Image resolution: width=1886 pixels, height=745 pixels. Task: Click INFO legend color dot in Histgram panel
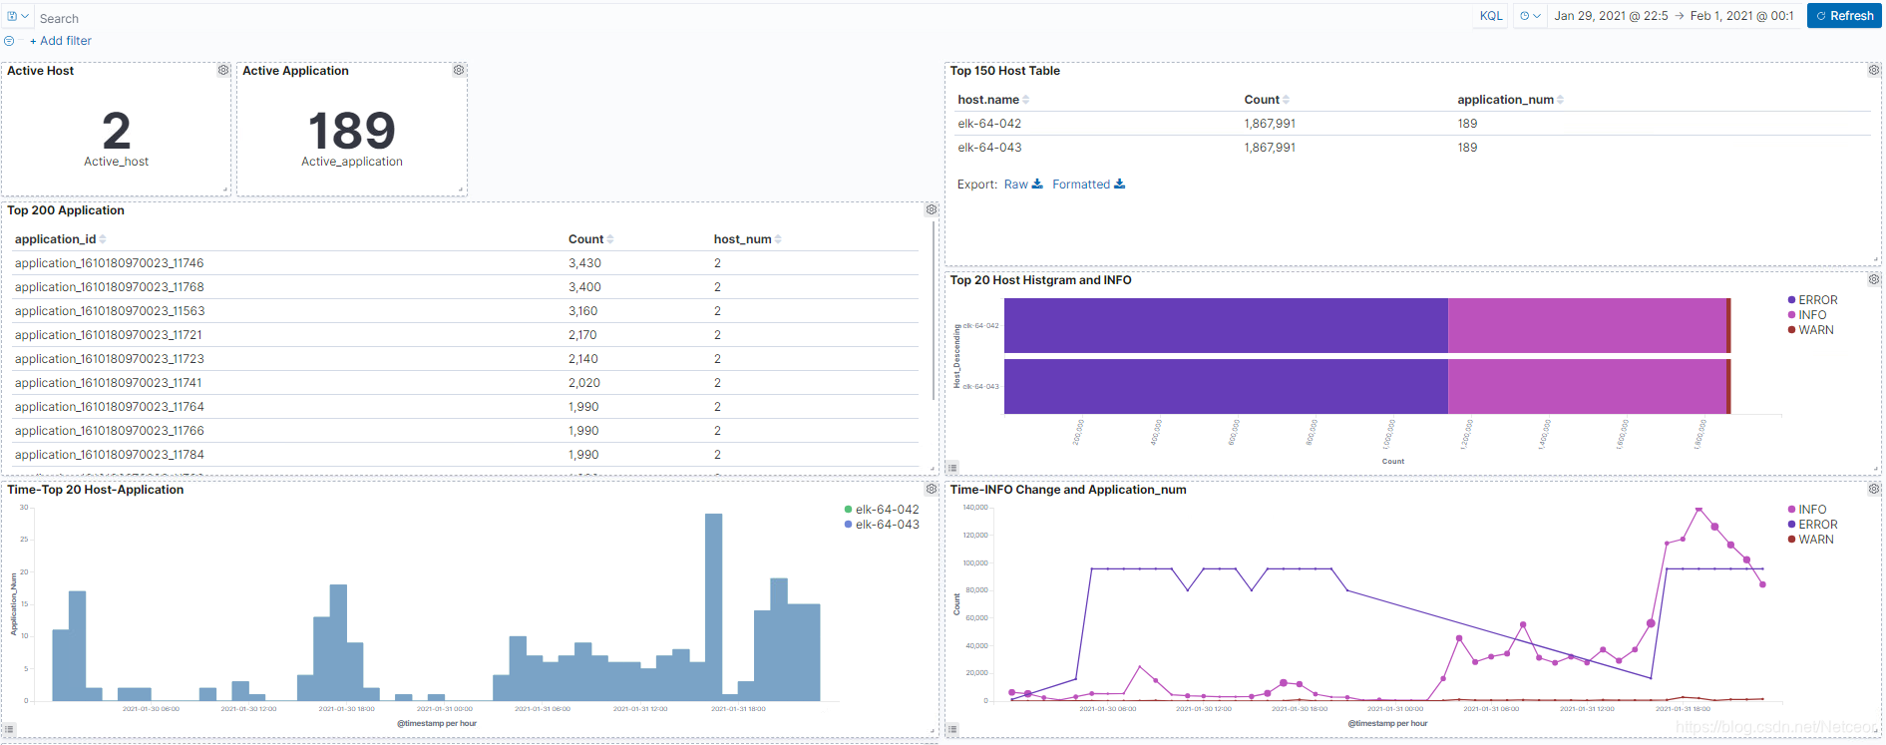pos(1791,315)
